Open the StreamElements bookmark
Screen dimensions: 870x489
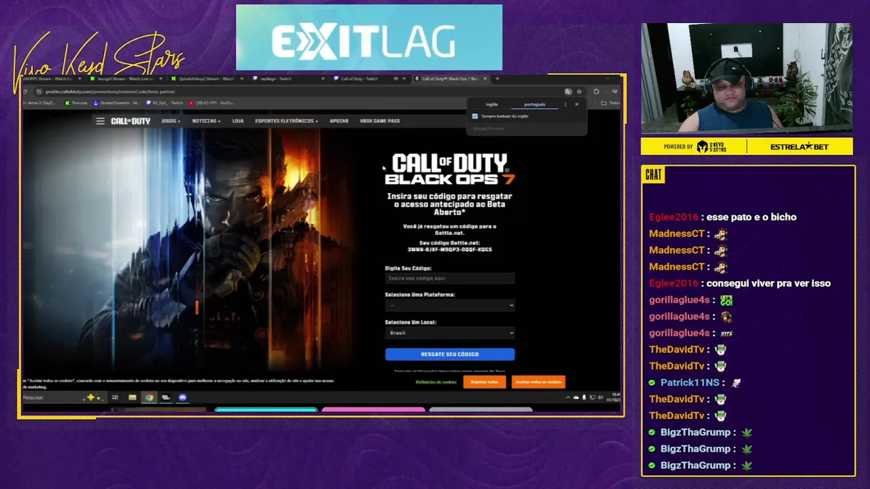tap(116, 103)
